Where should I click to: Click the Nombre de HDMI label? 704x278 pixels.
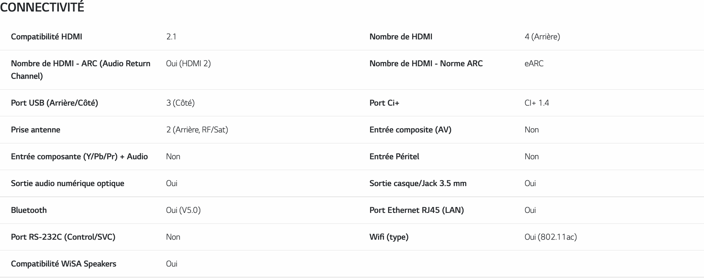point(401,37)
